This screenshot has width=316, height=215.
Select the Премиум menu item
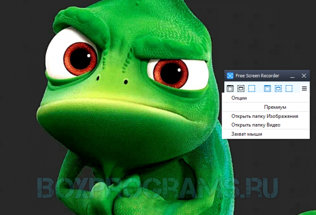pos(266,107)
